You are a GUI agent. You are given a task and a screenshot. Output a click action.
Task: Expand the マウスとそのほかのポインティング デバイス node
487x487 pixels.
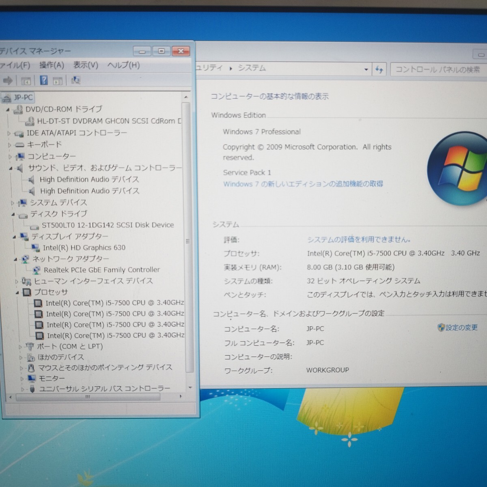pos(22,368)
